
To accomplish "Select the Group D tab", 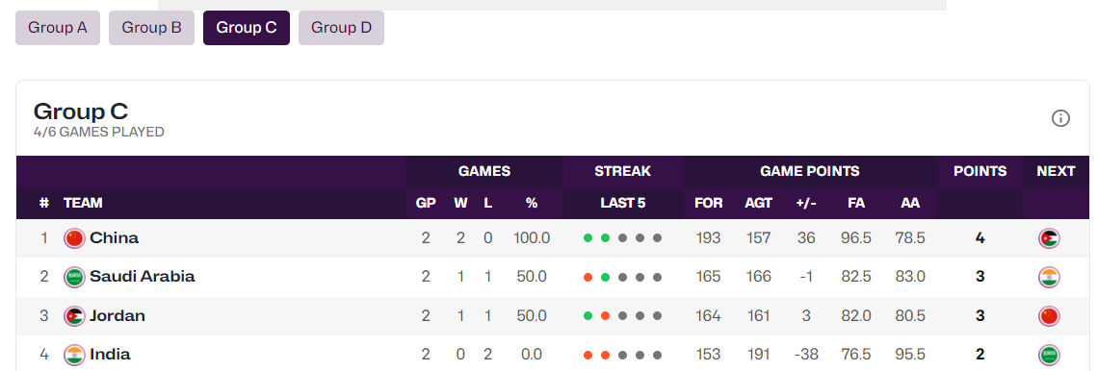I will tap(341, 28).
